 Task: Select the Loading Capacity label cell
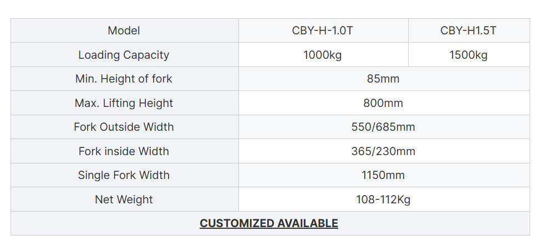click(125, 55)
